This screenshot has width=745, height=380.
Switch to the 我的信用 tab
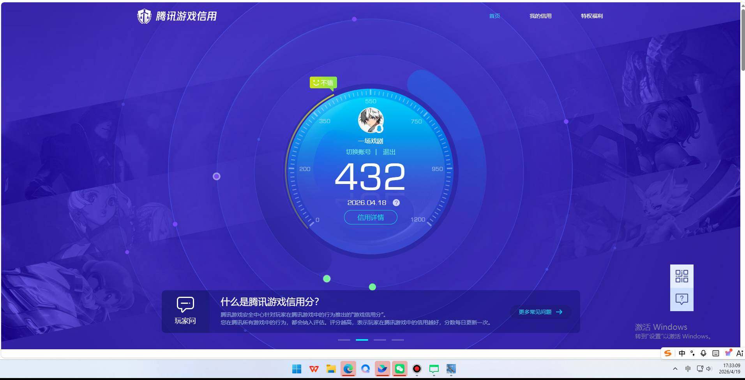pos(540,16)
